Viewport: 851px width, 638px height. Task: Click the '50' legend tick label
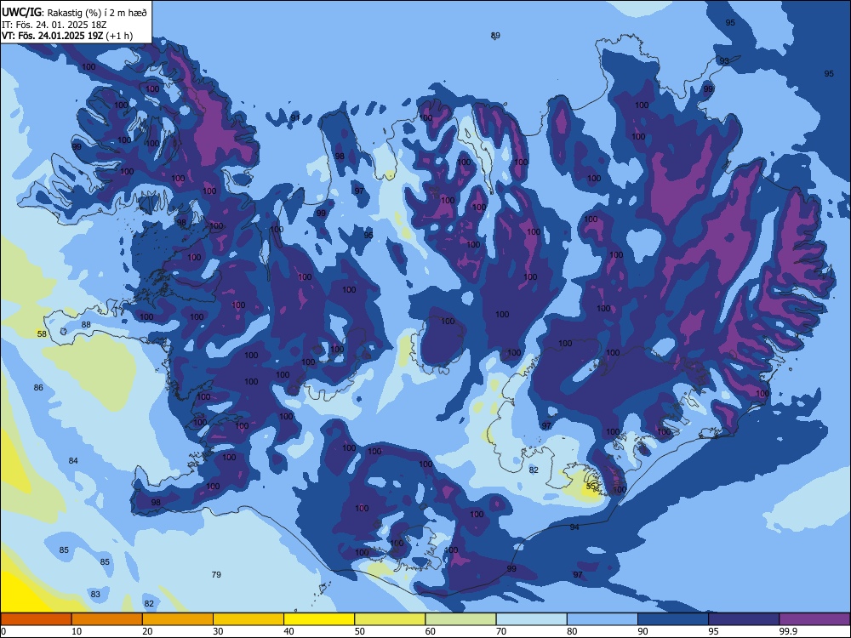[x=359, y=631]
